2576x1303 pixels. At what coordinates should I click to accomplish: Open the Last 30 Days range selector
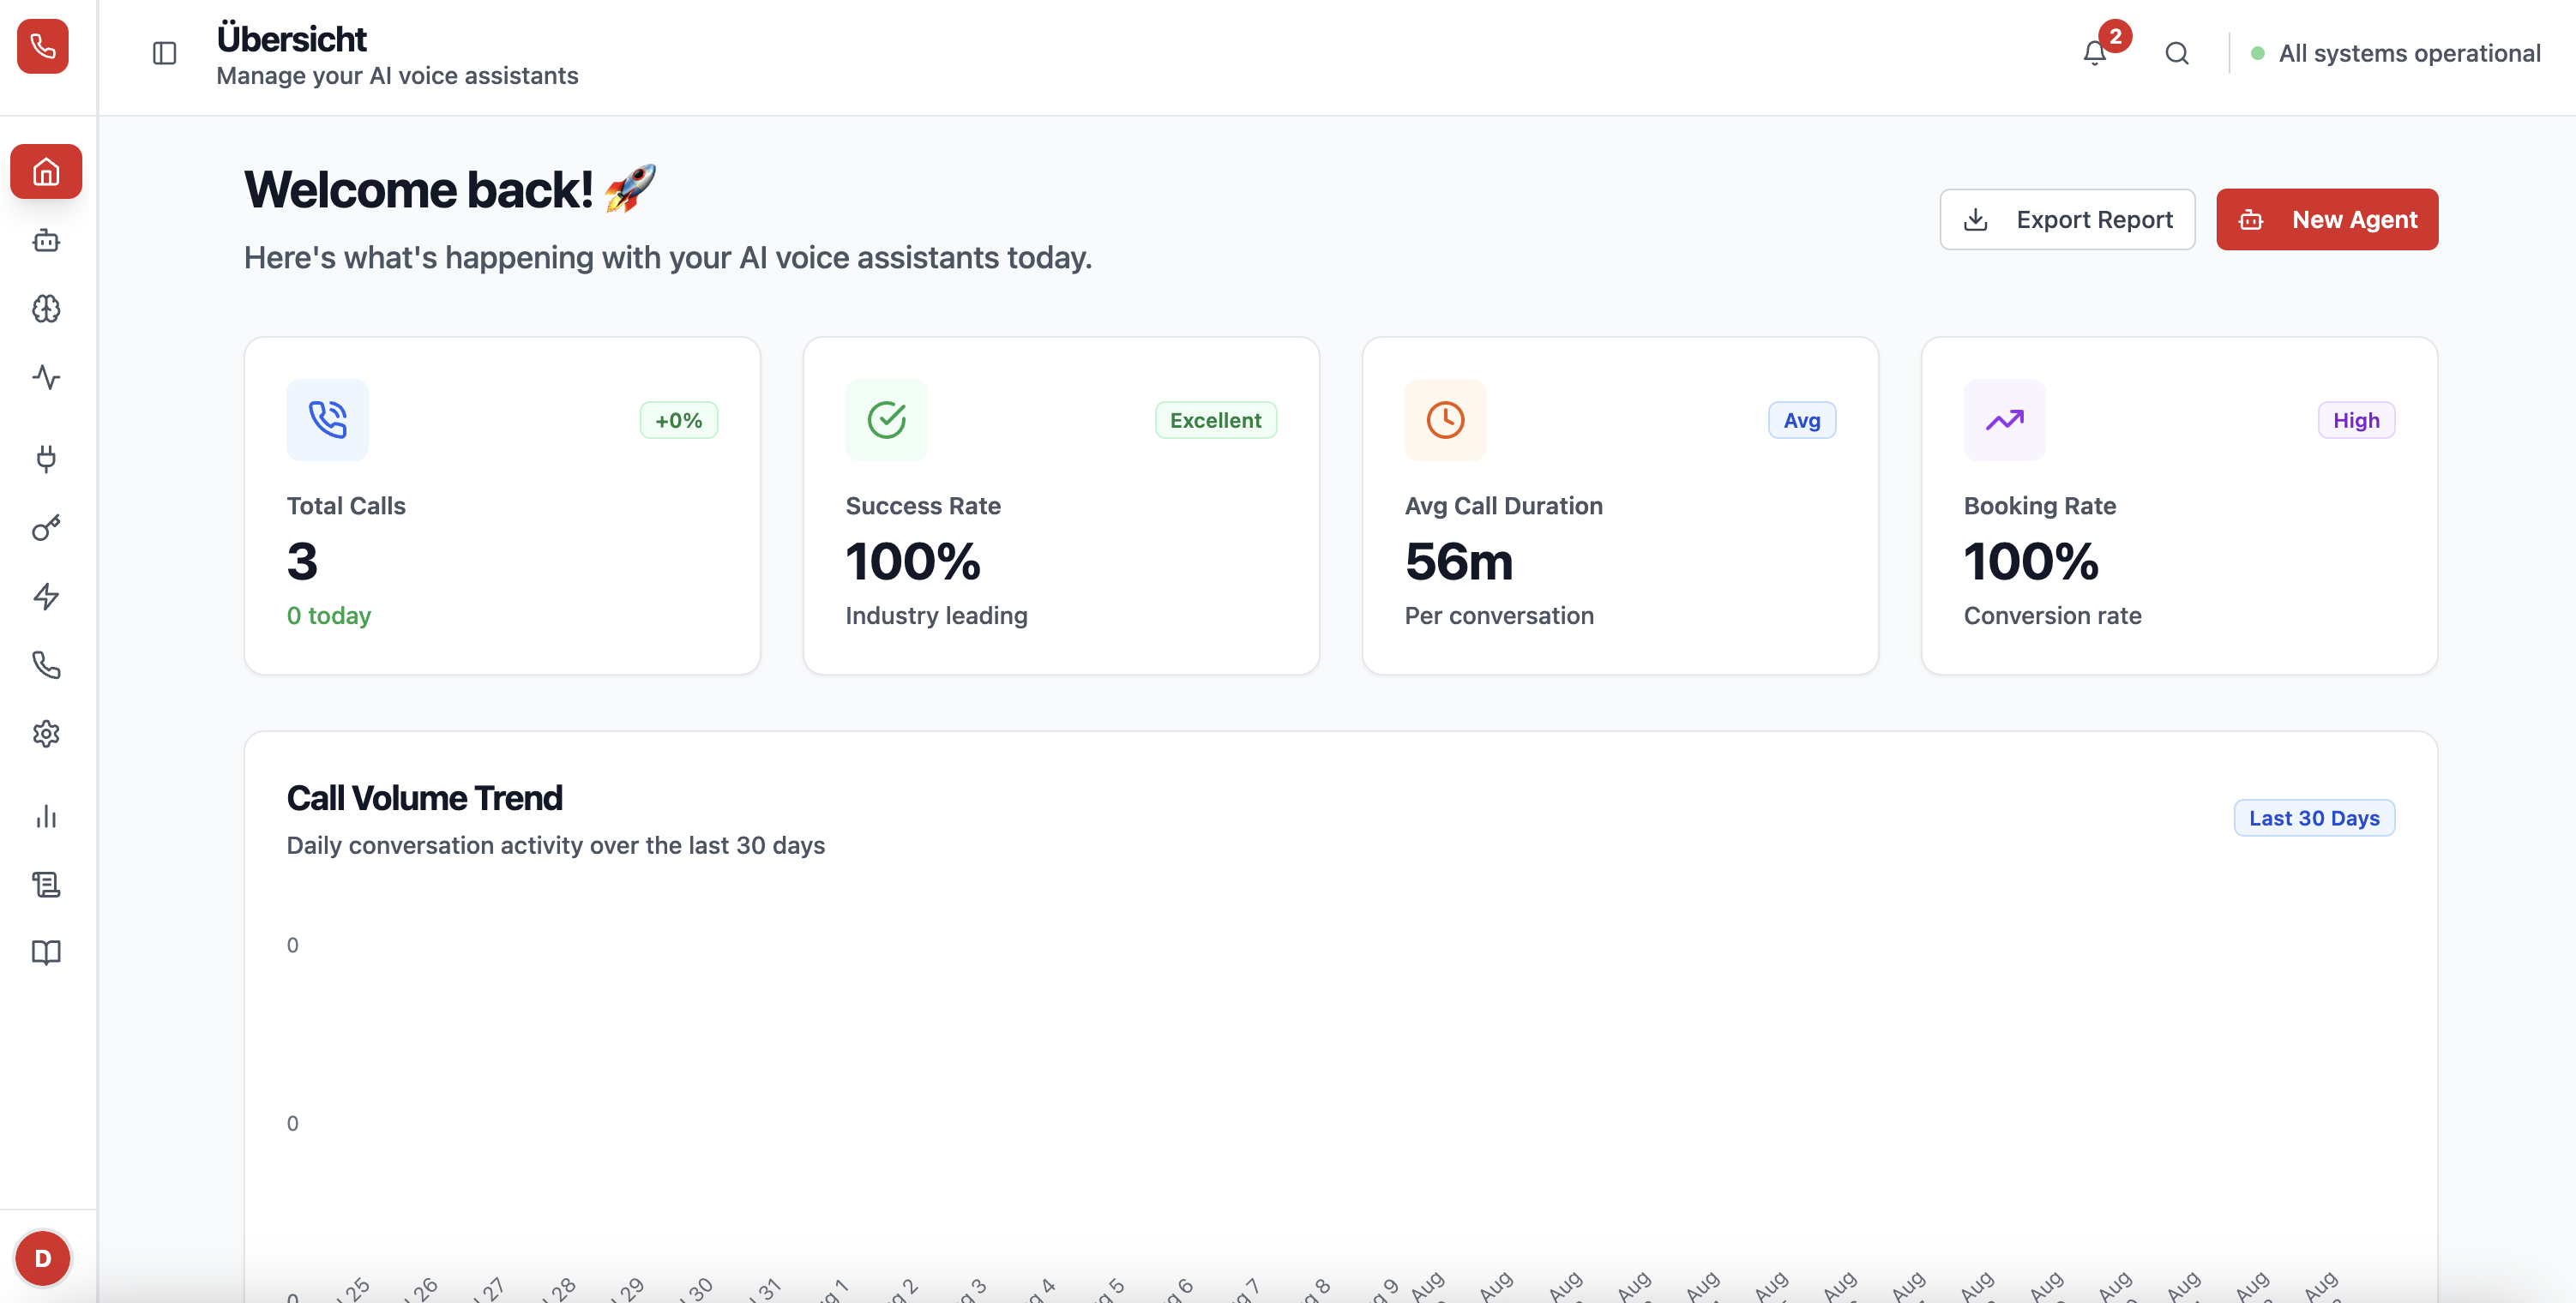click(x=2314, y=818)
